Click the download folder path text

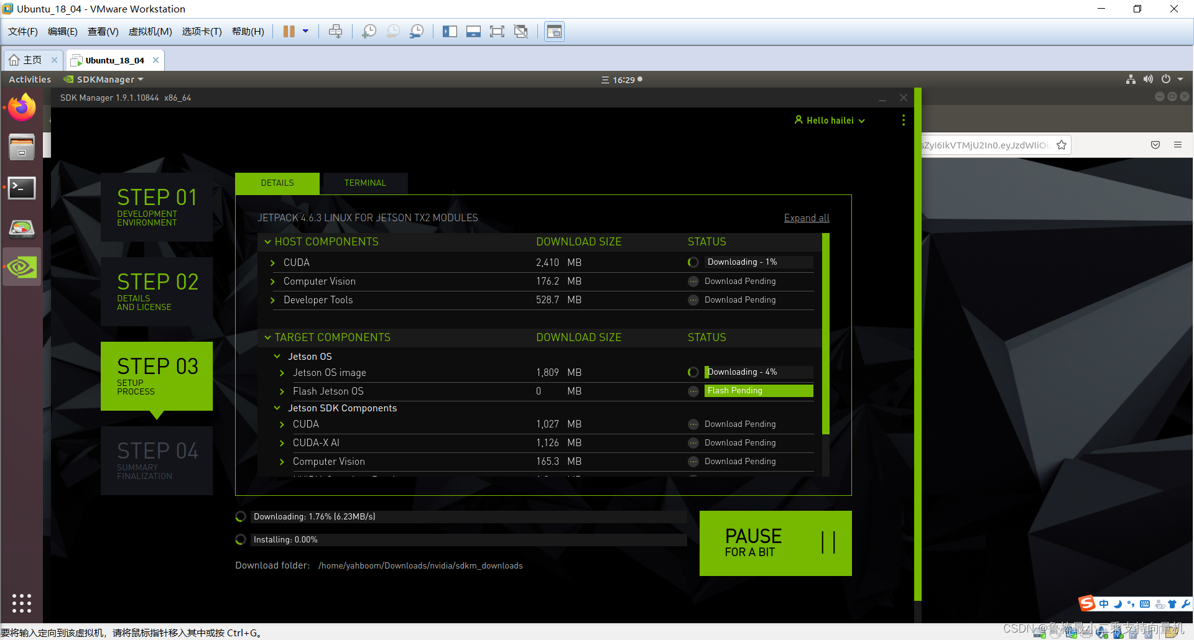click(x=420, y=566)
